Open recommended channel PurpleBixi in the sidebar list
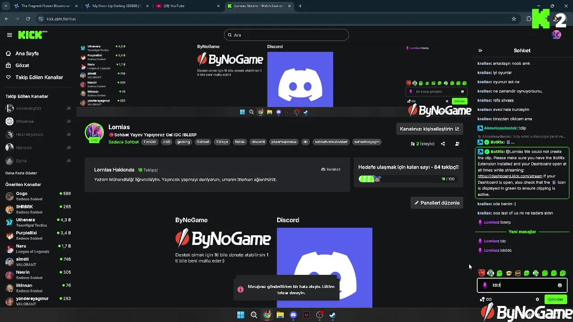573x322 pixels. [38, 235]
